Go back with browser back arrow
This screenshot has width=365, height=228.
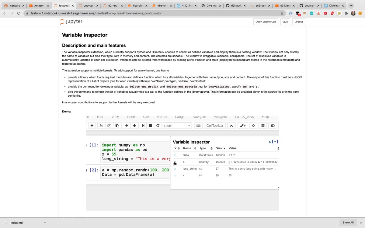click(5, 13)
